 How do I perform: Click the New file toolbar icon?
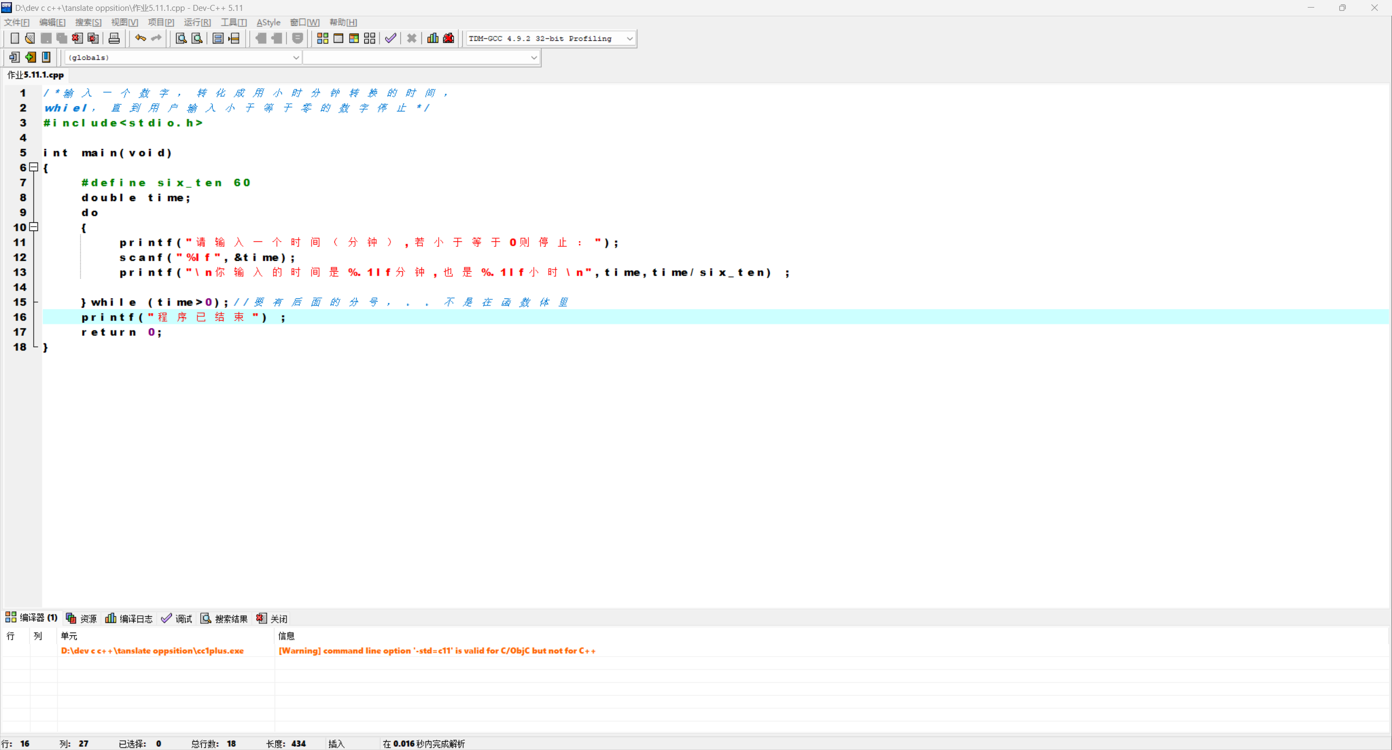pos(15,38)
